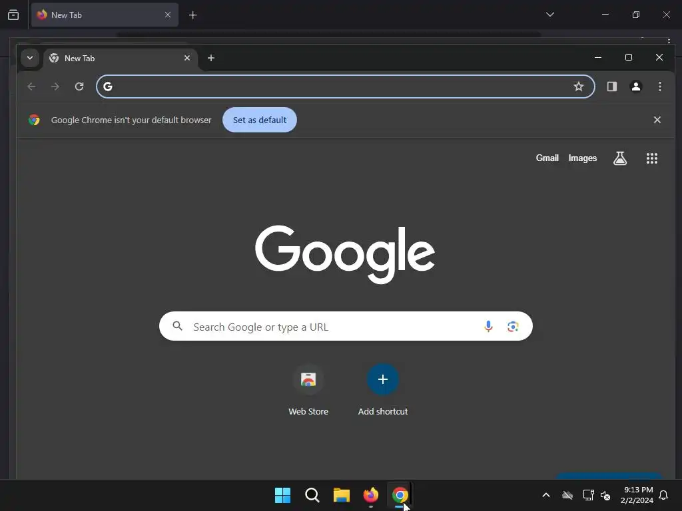Click the Search Google or type a URL box
This screenshot has height=511, width=682.
[x=346, y=326]
